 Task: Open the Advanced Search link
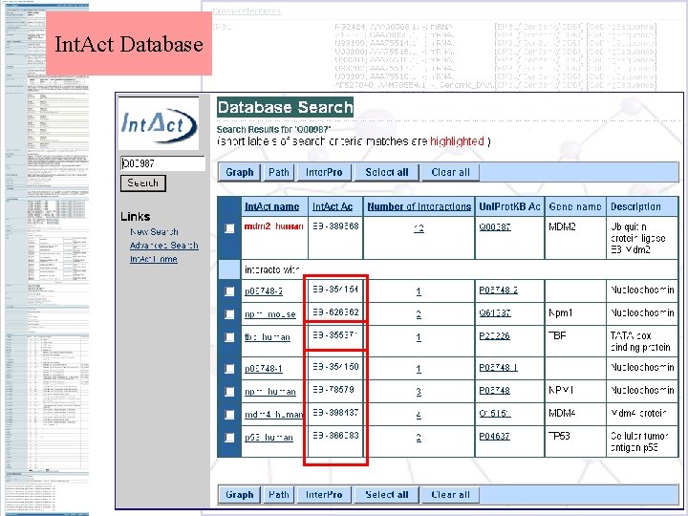click(164, 246)
